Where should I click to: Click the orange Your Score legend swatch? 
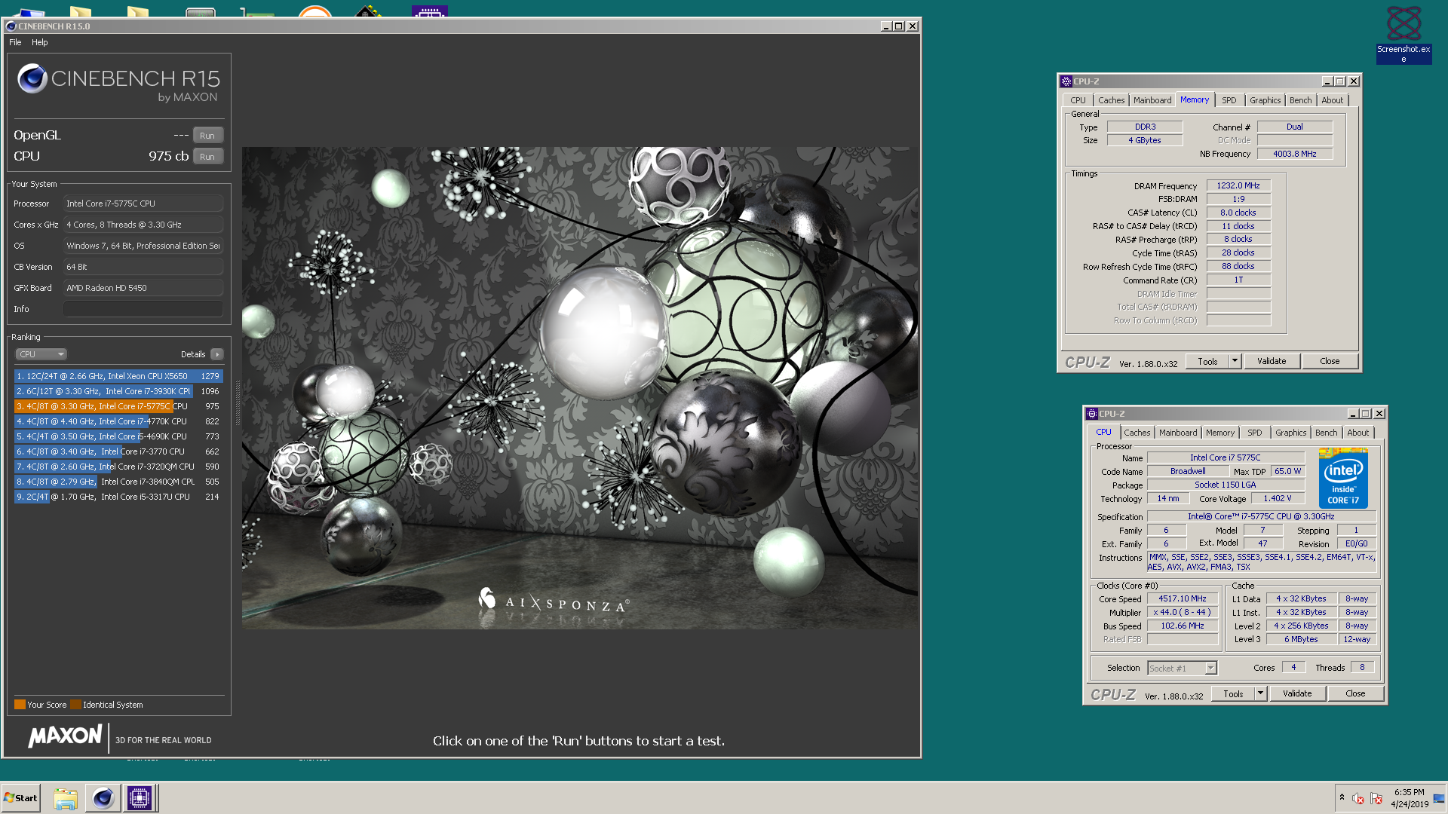pyautogui.click(x=20, y=705)
